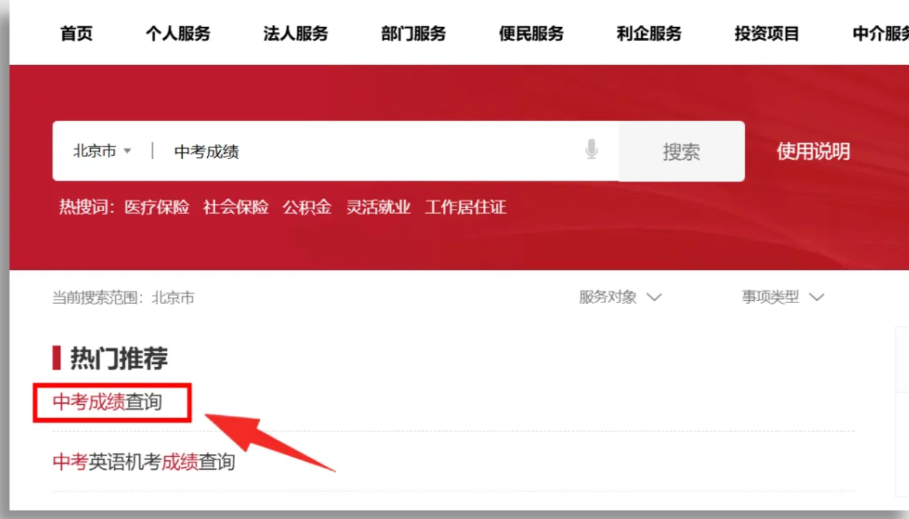Click the 医疗保险 hot search term
This screenshot has height=519, width=909.
point(157,207)
